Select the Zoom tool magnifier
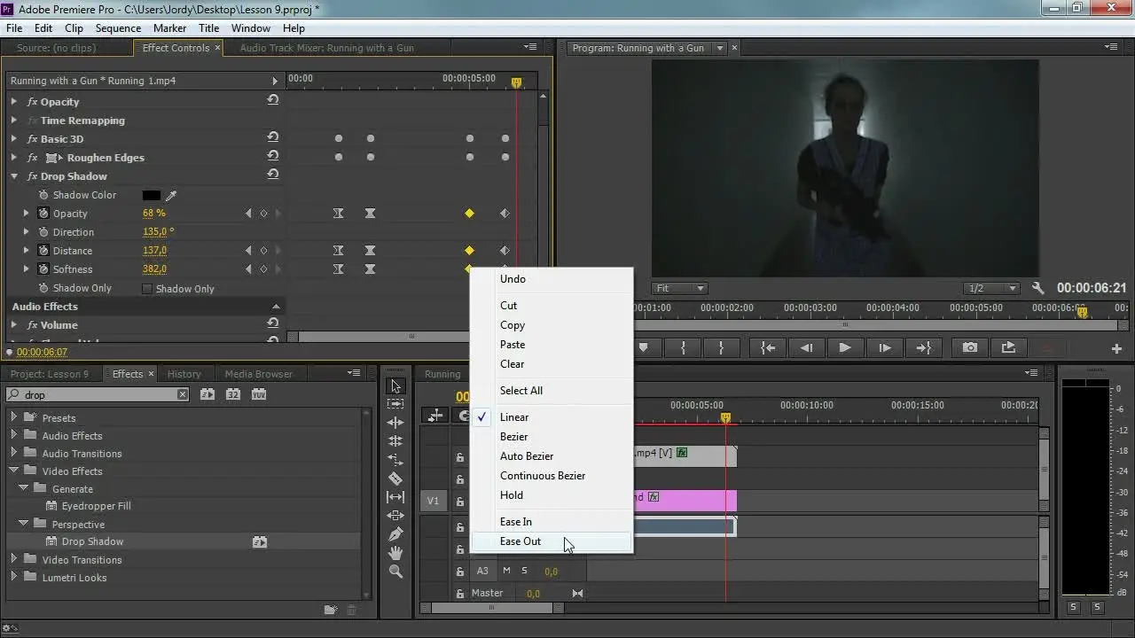This screenshot has height=638, width=1135. [395, 572]
